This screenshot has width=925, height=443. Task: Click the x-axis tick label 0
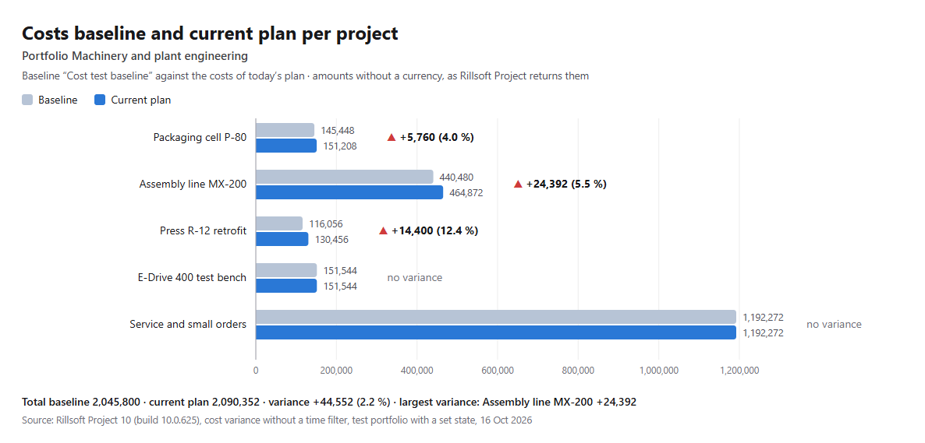point(256,371)
